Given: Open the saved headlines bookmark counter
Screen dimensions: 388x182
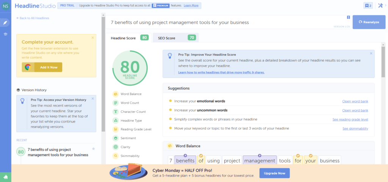Looking at the screenshot, I should tap(368, 6).
